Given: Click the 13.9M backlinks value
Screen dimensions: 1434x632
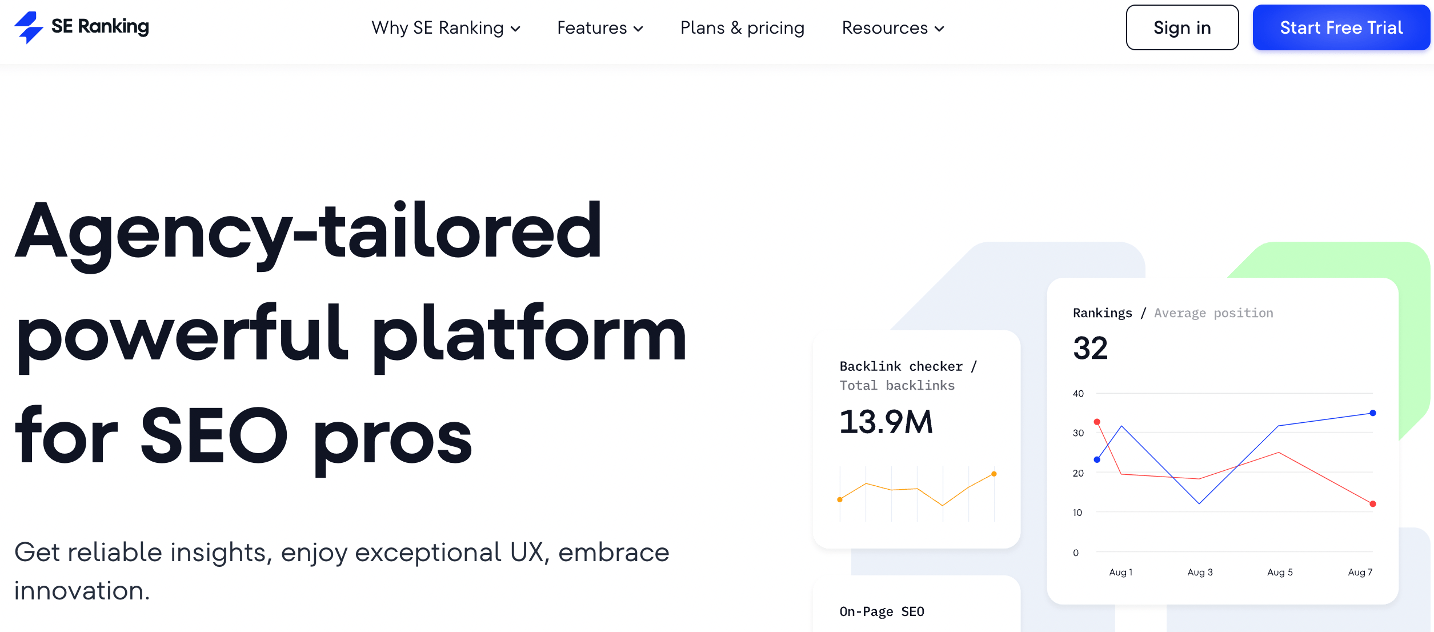Looking at the screenshot, I should coord(886,422).
